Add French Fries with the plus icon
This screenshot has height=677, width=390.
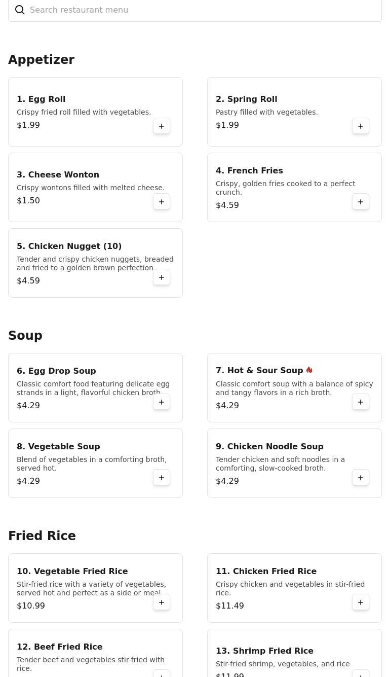(361, 202)
